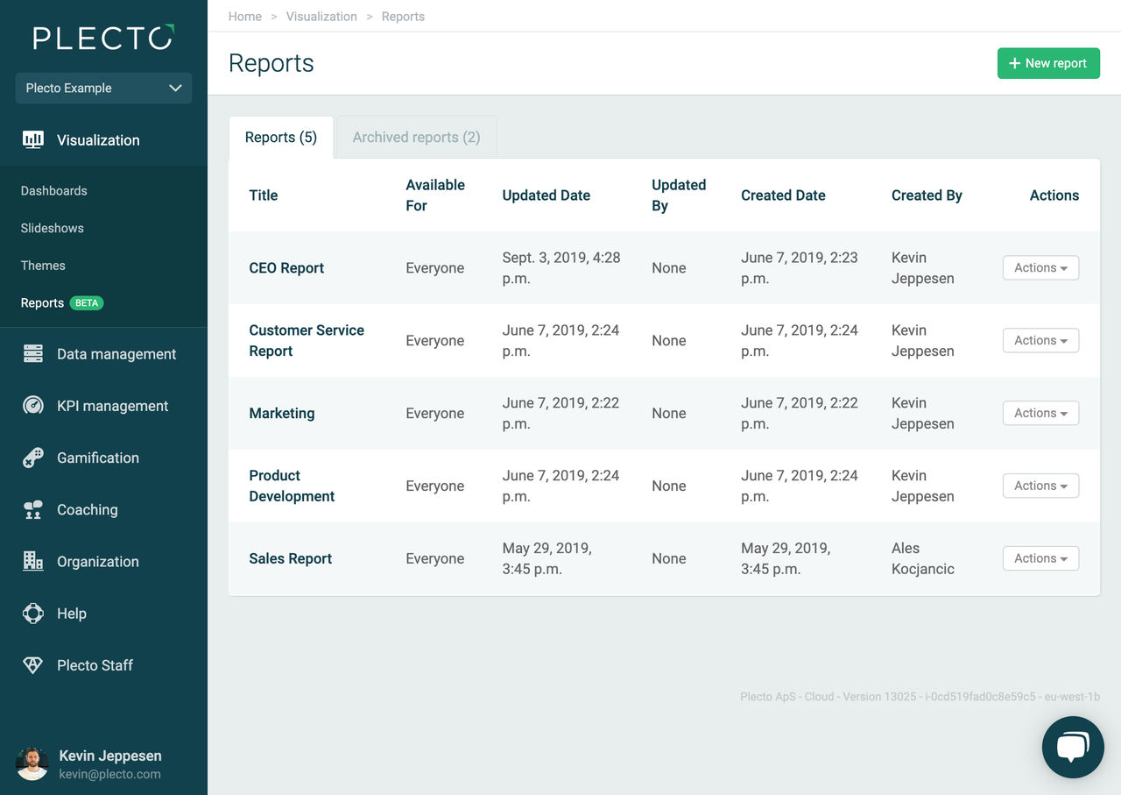
Task: Click Everyone in the Marketing row
Action: [435, 414]
